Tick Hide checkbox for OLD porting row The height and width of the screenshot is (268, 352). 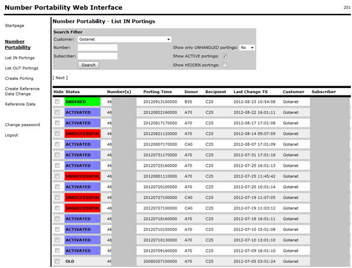(57, 261)
